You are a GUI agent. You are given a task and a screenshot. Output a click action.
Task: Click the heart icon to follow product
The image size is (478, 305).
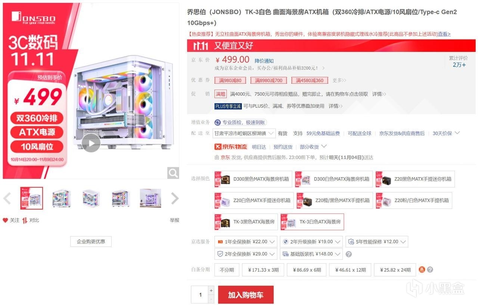click(x=5, y=220)
